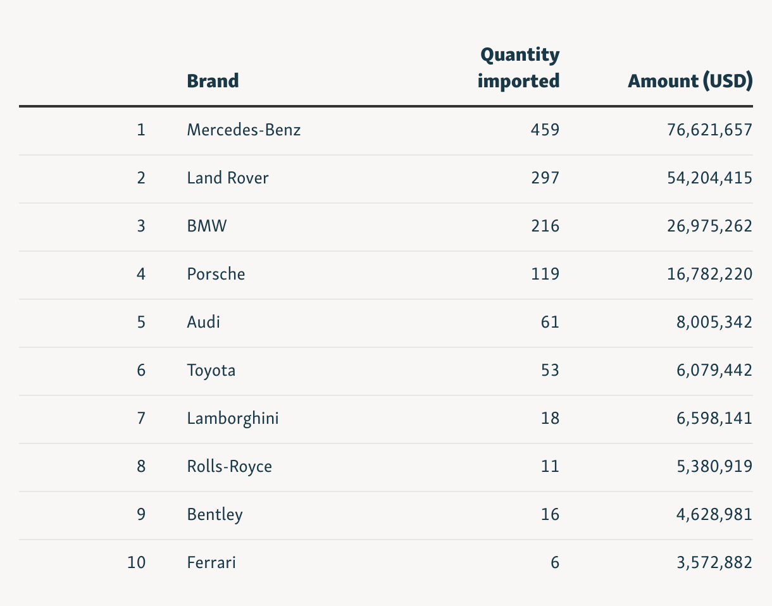Select the Lamborghini row label
Screen dimensions: 772x606
click(x=233, y=418)
